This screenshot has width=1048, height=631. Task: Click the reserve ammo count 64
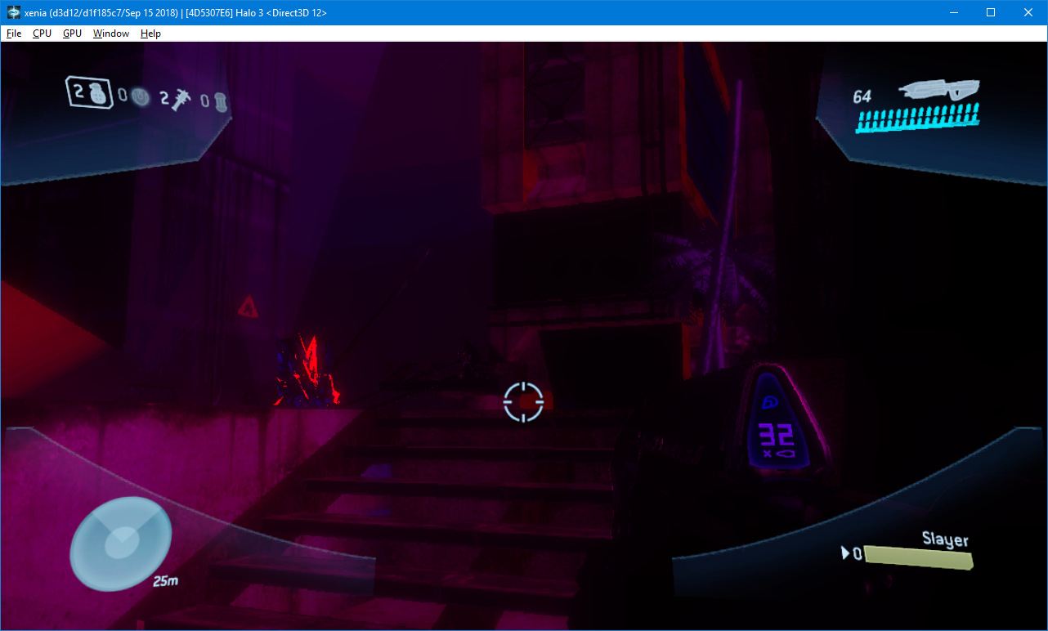(862, 96)
